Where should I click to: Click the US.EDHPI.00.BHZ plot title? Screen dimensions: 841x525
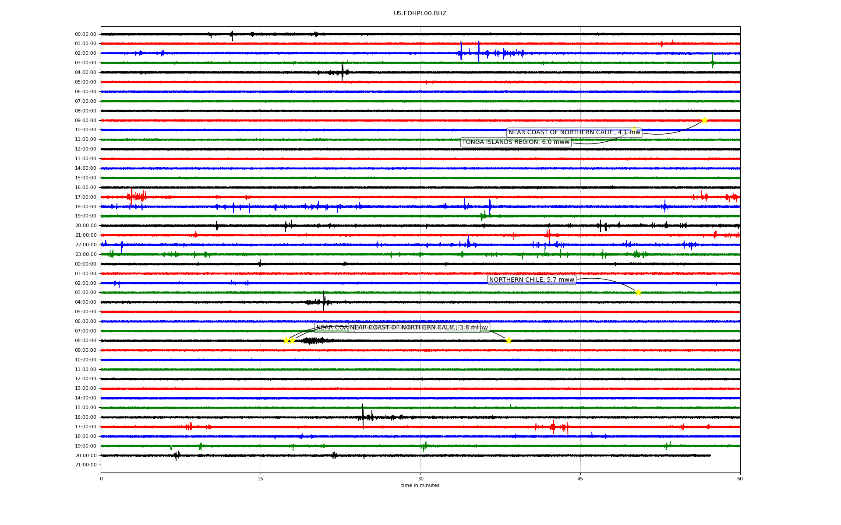tap(420, 14)
